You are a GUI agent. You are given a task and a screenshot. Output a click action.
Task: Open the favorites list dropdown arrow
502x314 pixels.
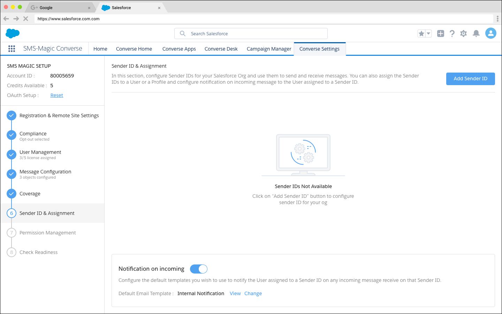[429, 33]
